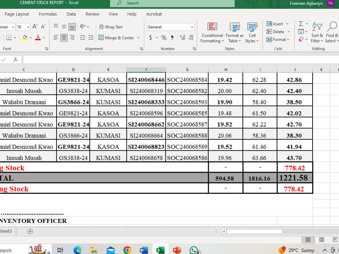Open Microsoft Edge from taskbar
Image resolution: width=339 pixels, height=254 pixels.
click(77, 250)
